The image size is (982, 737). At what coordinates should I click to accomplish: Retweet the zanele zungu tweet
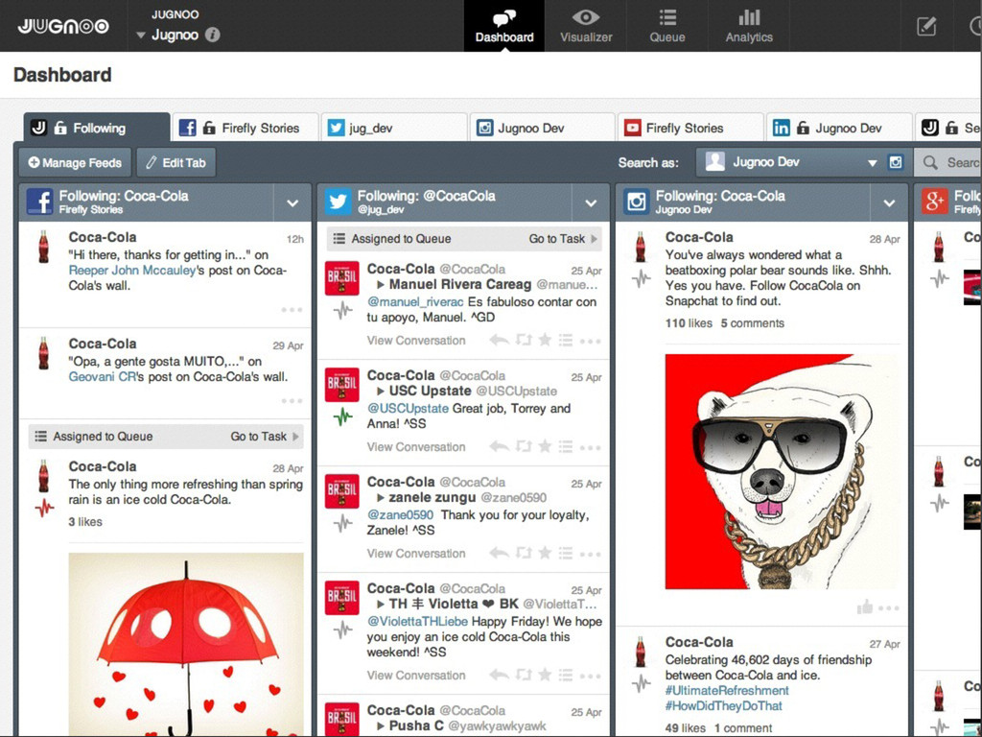[524, 554]
